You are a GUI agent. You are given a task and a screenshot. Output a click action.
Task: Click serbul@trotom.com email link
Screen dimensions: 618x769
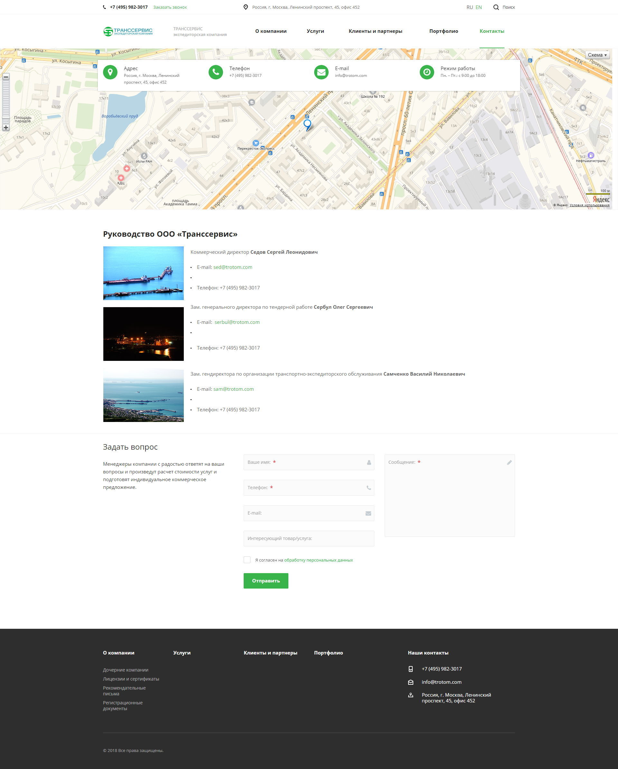[237, 322]
